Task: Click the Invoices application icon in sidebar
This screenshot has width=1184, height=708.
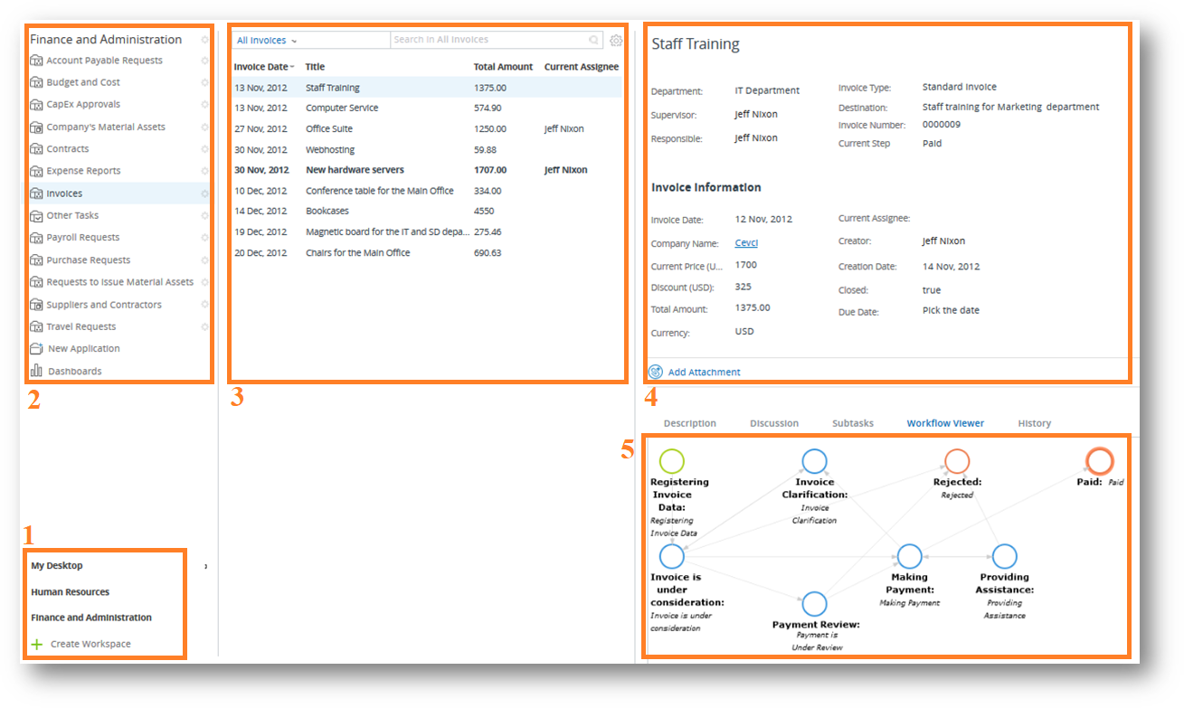Action: (36, 194)
